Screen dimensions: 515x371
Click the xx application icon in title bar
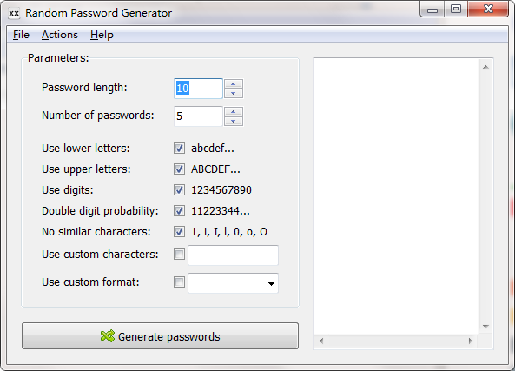(x=14, y=13)
